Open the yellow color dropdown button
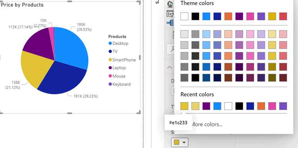 tap(180, 142)
